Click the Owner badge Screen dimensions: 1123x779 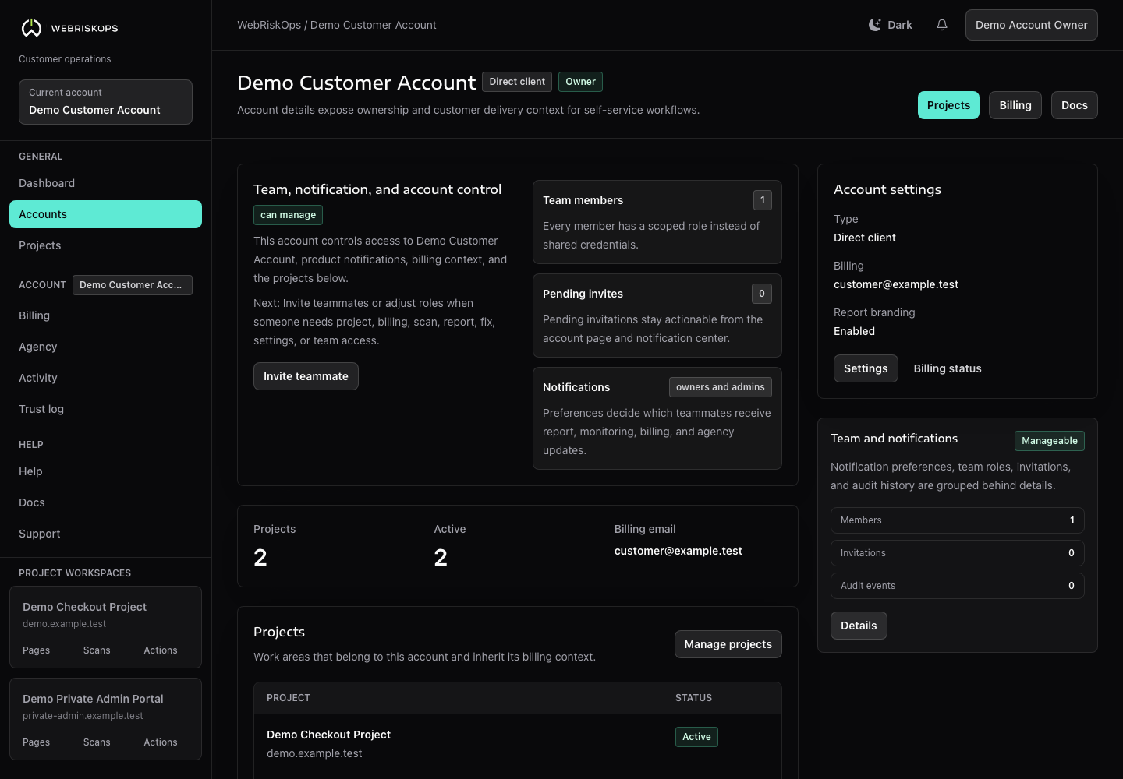pos(580,82)
